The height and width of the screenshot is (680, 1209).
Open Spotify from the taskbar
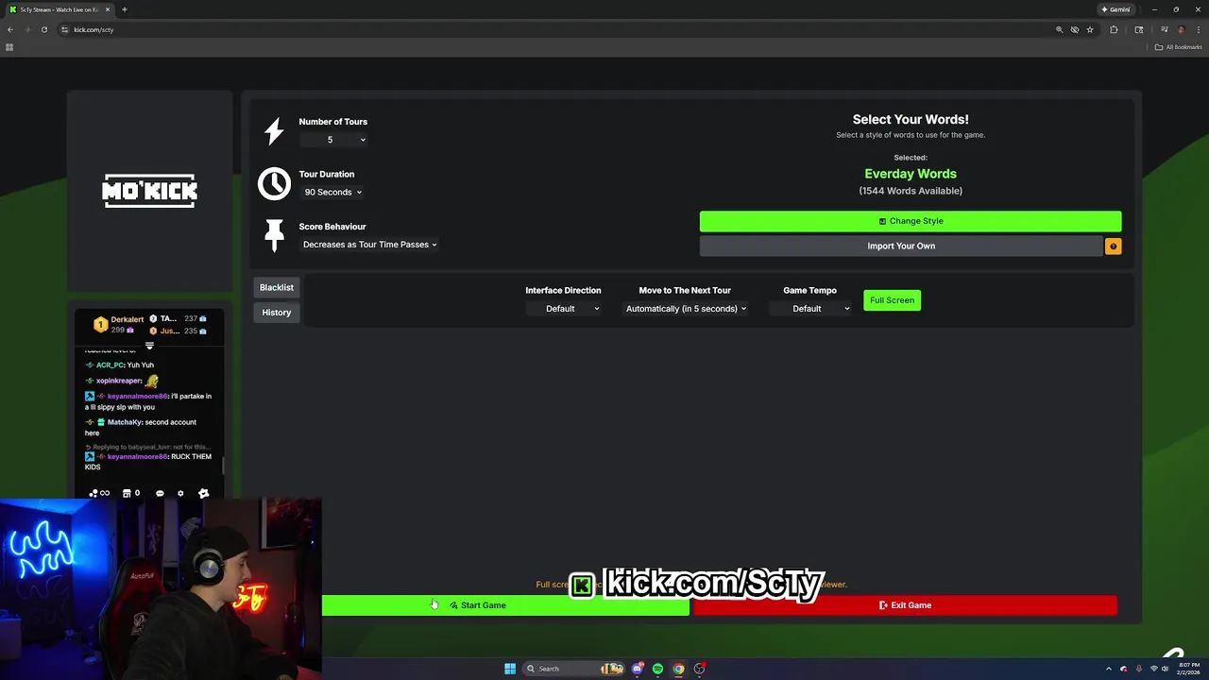coord(657,669)
